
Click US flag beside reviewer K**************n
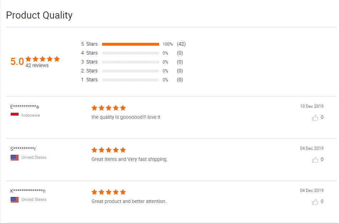(x=15, y=199)
